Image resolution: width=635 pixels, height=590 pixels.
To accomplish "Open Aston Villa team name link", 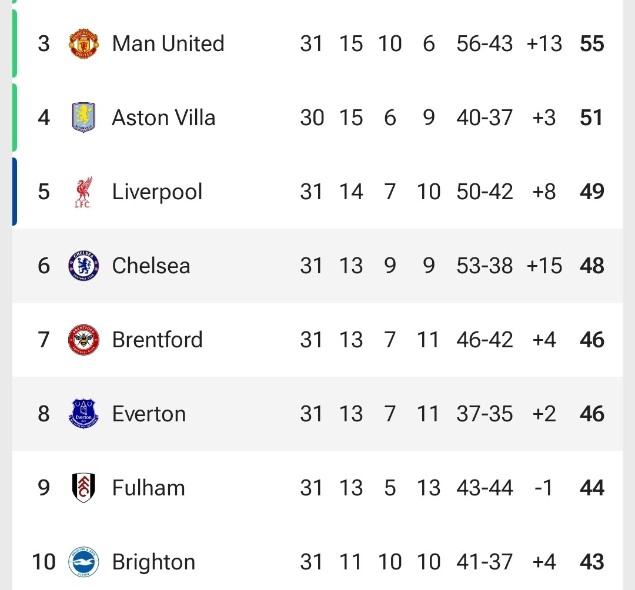I will [163, 118].
